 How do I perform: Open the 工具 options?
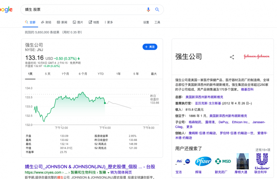[157, 22]
